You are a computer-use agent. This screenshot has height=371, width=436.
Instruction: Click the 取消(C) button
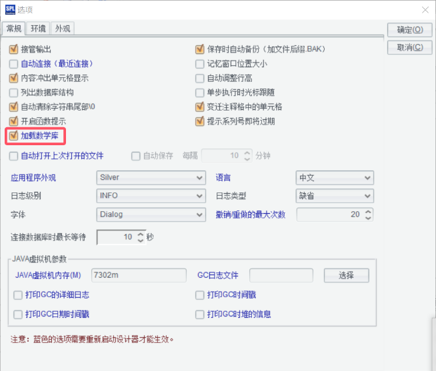(x=410, y=47)
